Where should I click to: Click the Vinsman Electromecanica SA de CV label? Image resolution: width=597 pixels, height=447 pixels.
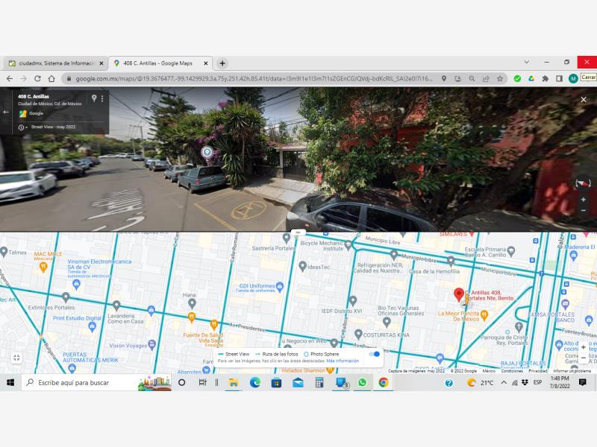(99, 264)
